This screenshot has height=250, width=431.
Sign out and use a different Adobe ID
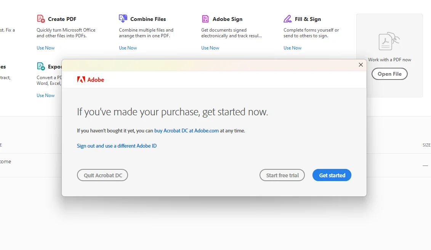(117, 146)
